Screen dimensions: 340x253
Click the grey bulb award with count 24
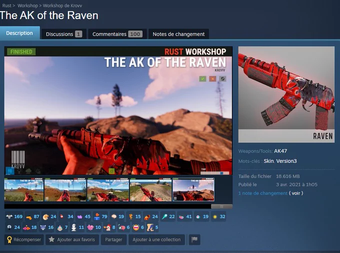[13, 227]
